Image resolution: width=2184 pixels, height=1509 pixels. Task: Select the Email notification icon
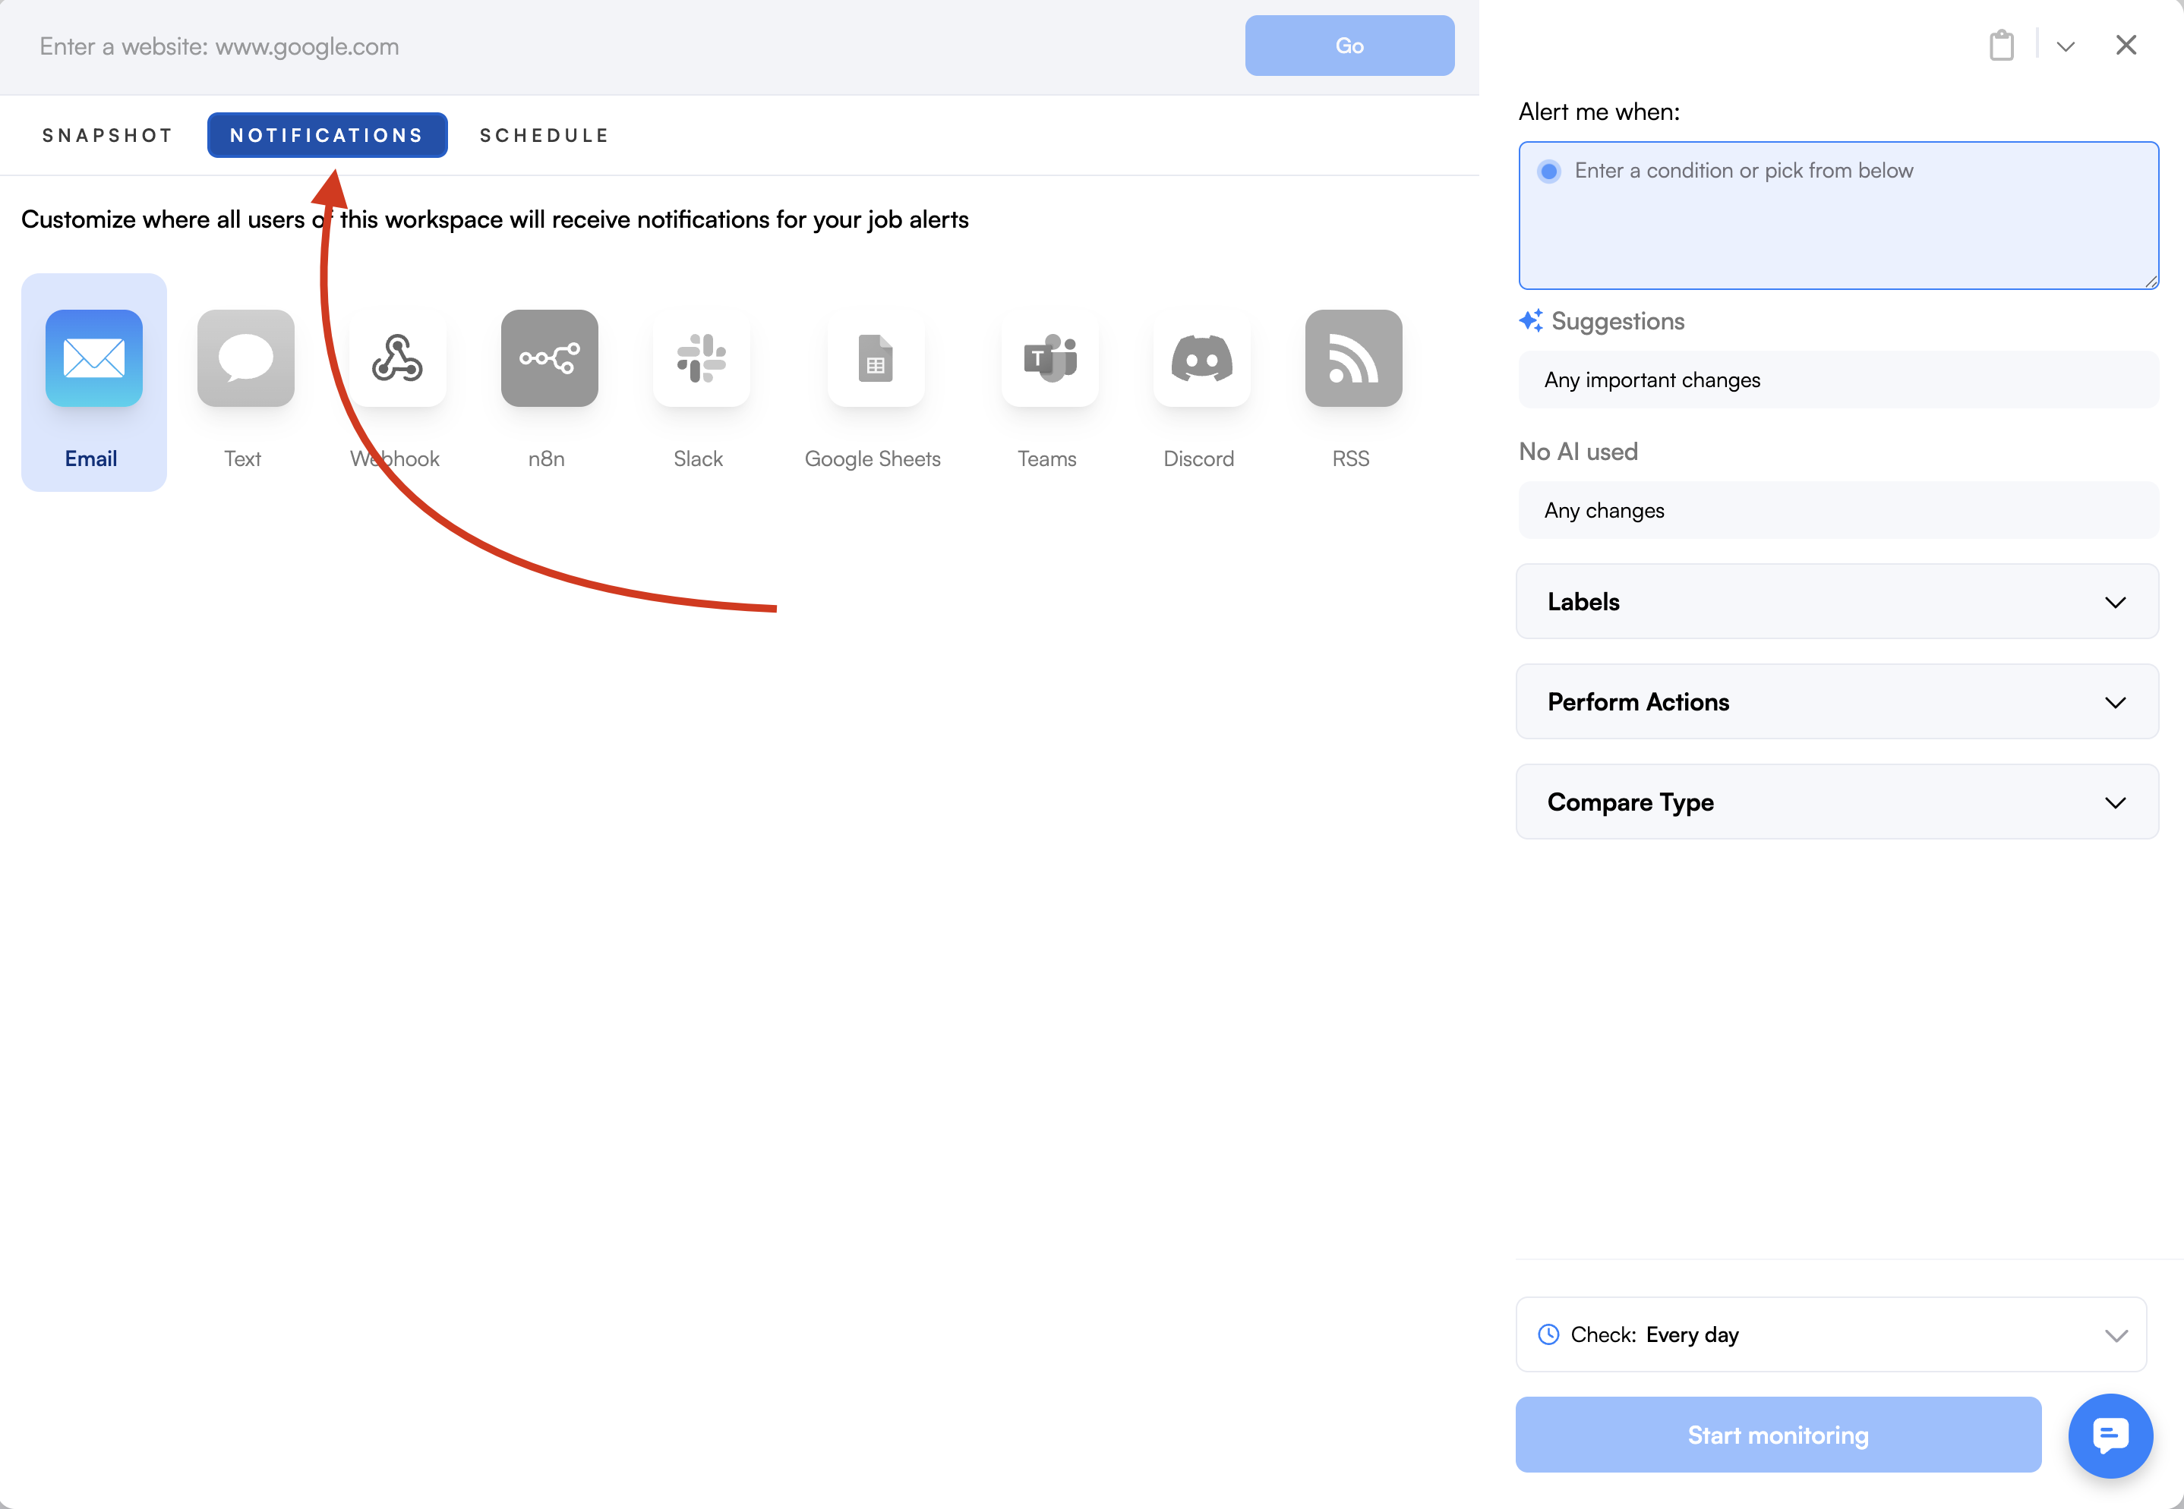93,358
